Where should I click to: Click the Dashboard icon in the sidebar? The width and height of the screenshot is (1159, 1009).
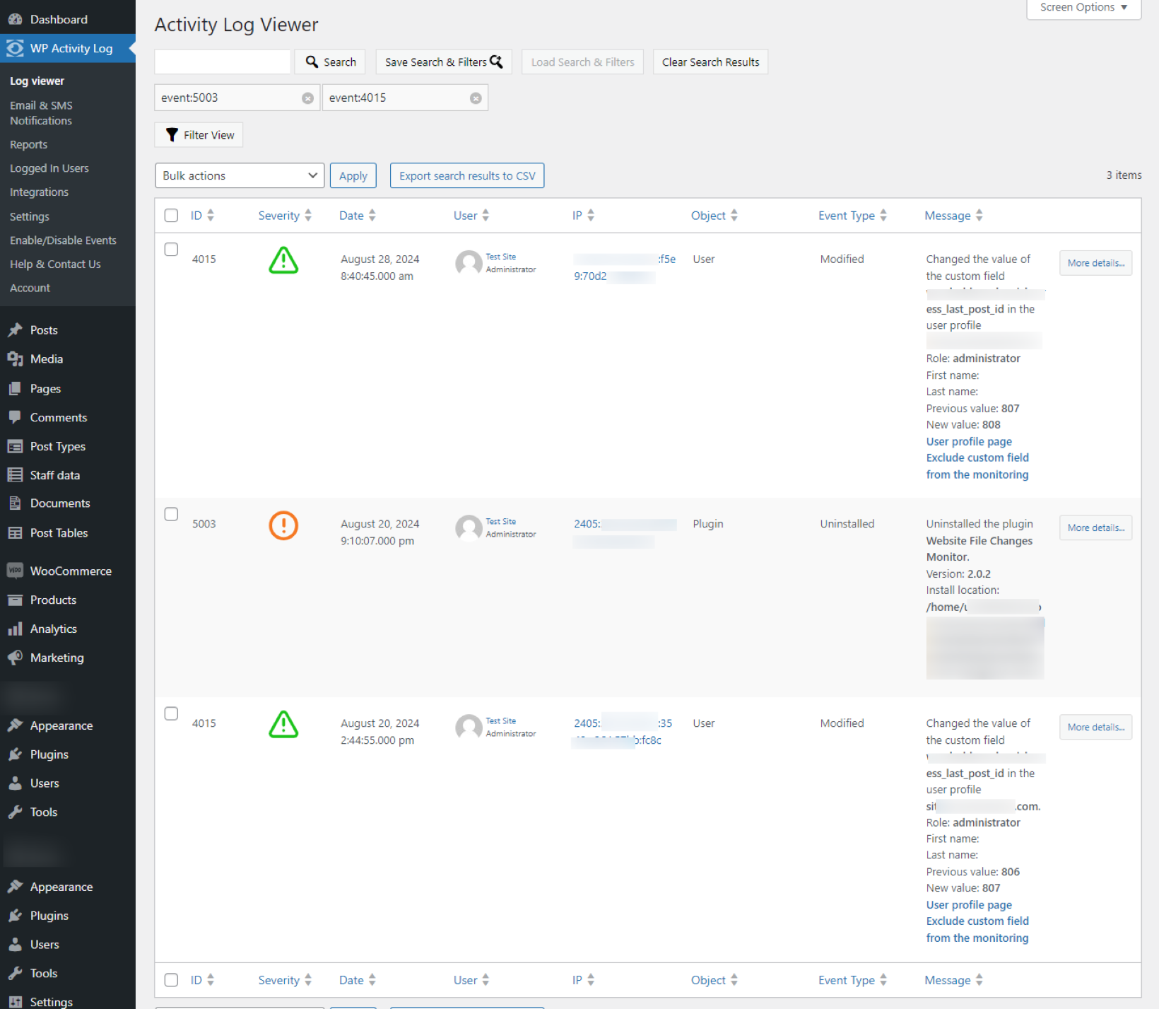coord(15,19)
